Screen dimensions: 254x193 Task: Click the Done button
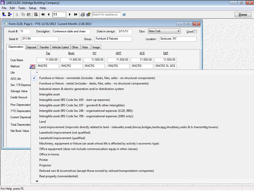pyautogui.click(x=243, y=15)
